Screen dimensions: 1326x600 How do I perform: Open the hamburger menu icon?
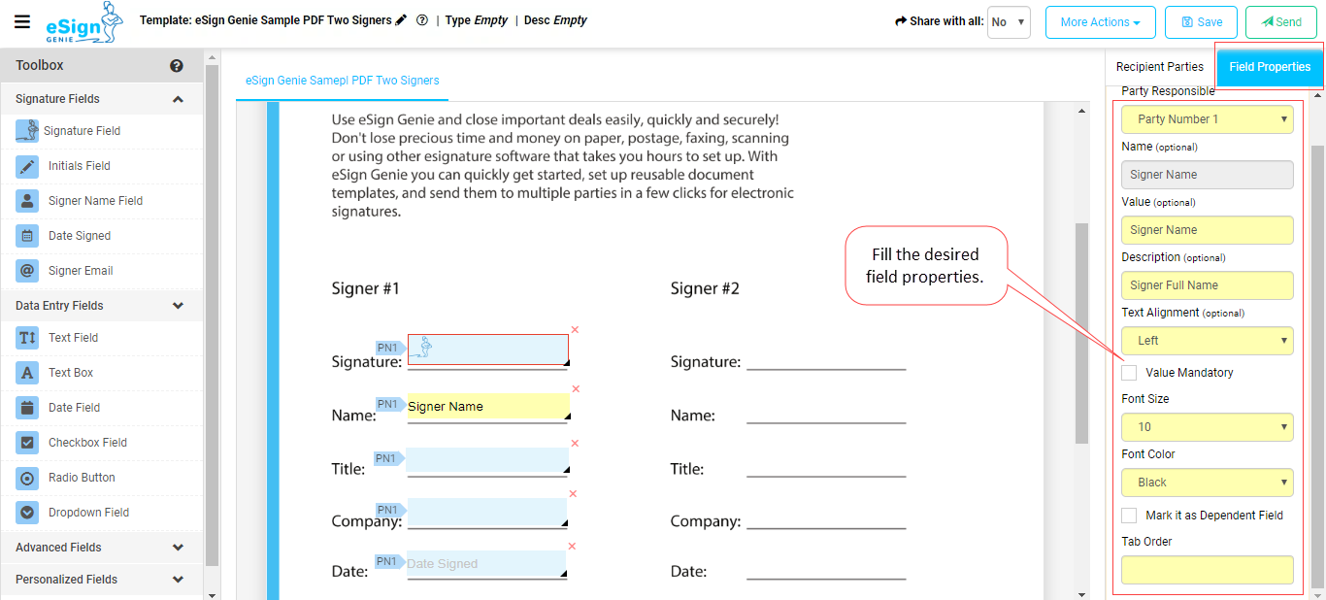coord(22,22)
